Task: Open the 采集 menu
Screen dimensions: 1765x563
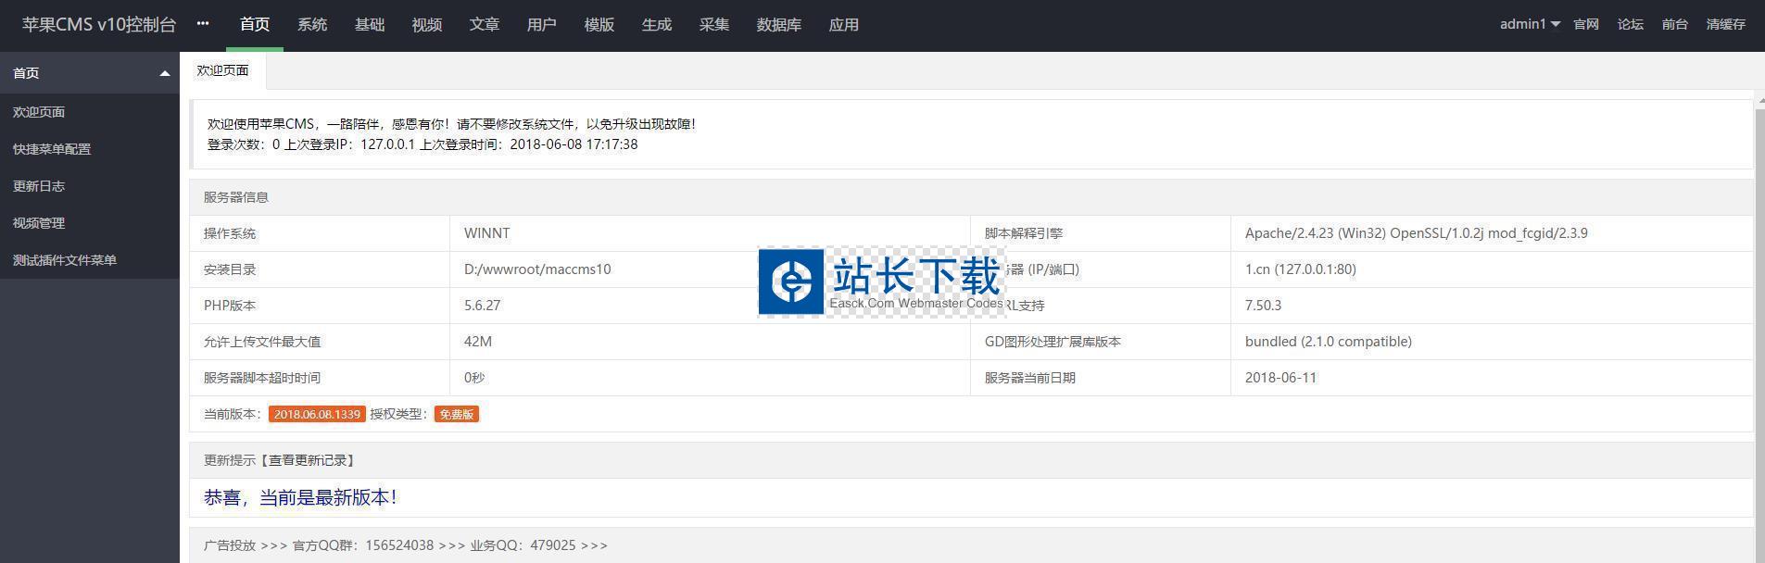Action: [714, 25]
